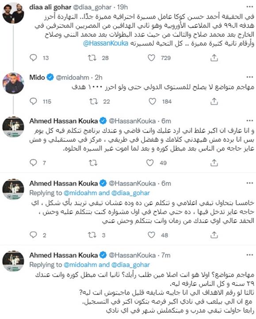Reply to Mido's tweet with 115 replies

tap(33, 101)
